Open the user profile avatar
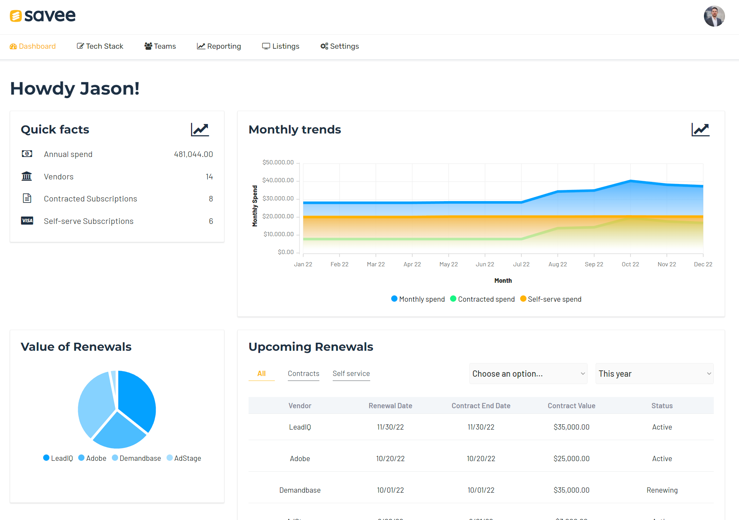The width and height of the screenshot is (739, 520). click(714, 16)
